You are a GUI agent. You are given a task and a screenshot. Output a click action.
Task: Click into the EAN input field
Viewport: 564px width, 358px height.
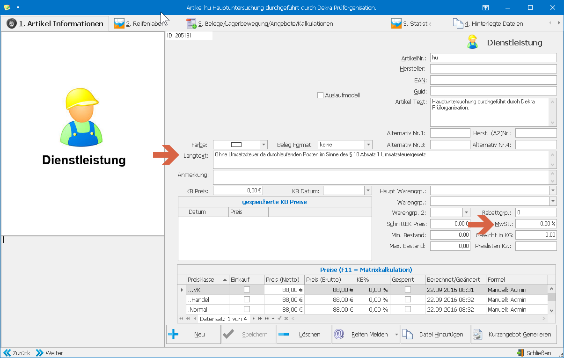493,80
